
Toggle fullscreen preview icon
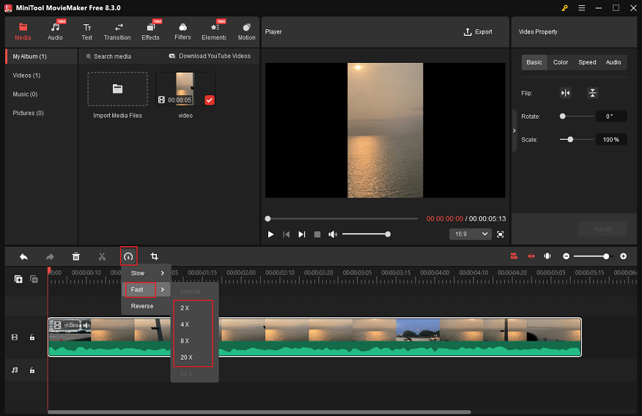[501, 234]
